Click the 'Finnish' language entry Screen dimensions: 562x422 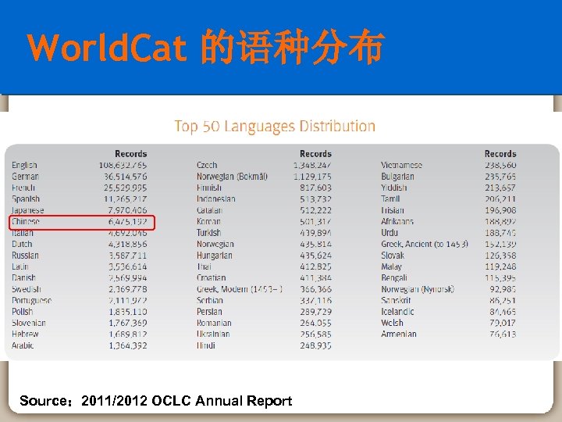click(209, 188)
